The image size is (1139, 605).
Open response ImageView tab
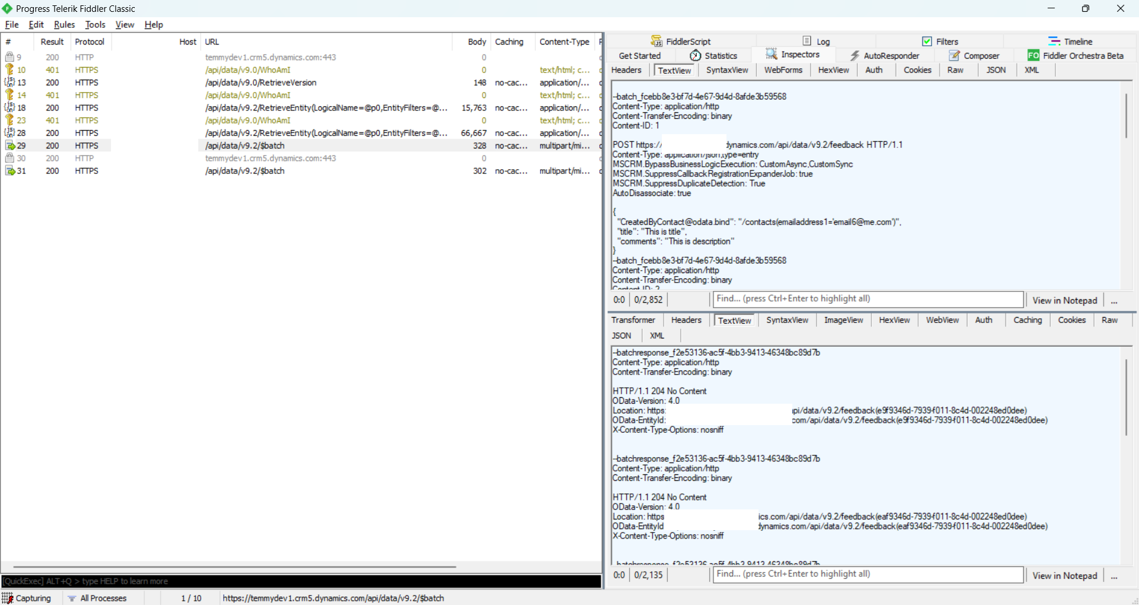coord(843,319)
